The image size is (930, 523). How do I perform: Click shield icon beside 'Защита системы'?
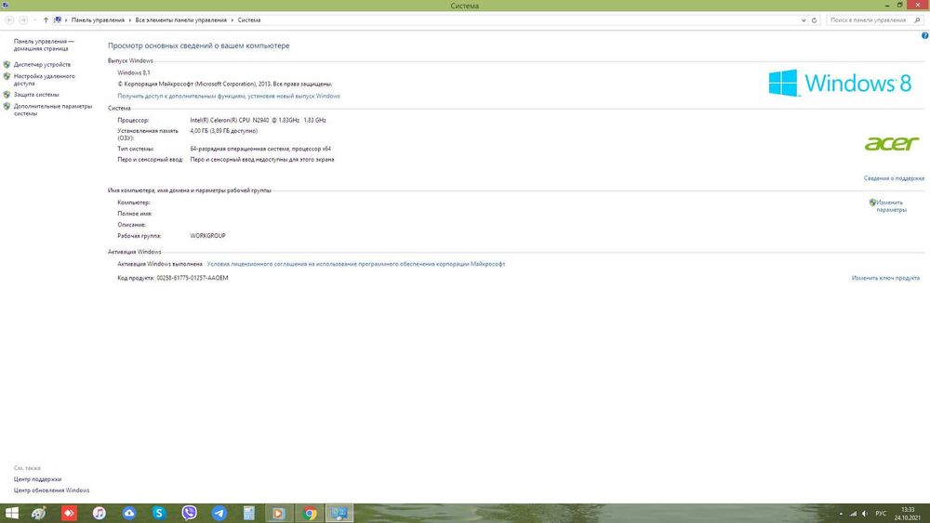click(x=7, y=95)
